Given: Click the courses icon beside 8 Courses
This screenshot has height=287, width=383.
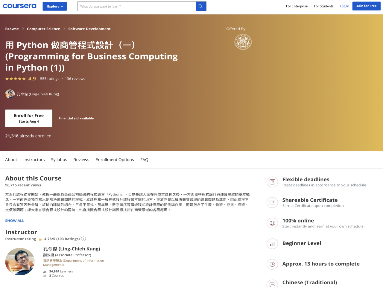Looking at the screenshot, I should coord(45,276).
